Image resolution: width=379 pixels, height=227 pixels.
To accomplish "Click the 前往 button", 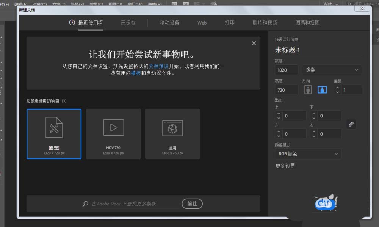I will [x=192, y=204].
